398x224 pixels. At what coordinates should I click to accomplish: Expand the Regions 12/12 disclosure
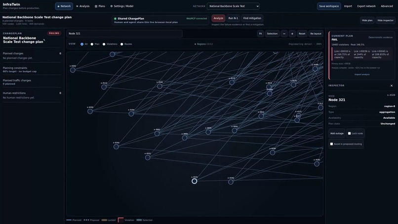(203, 44)
